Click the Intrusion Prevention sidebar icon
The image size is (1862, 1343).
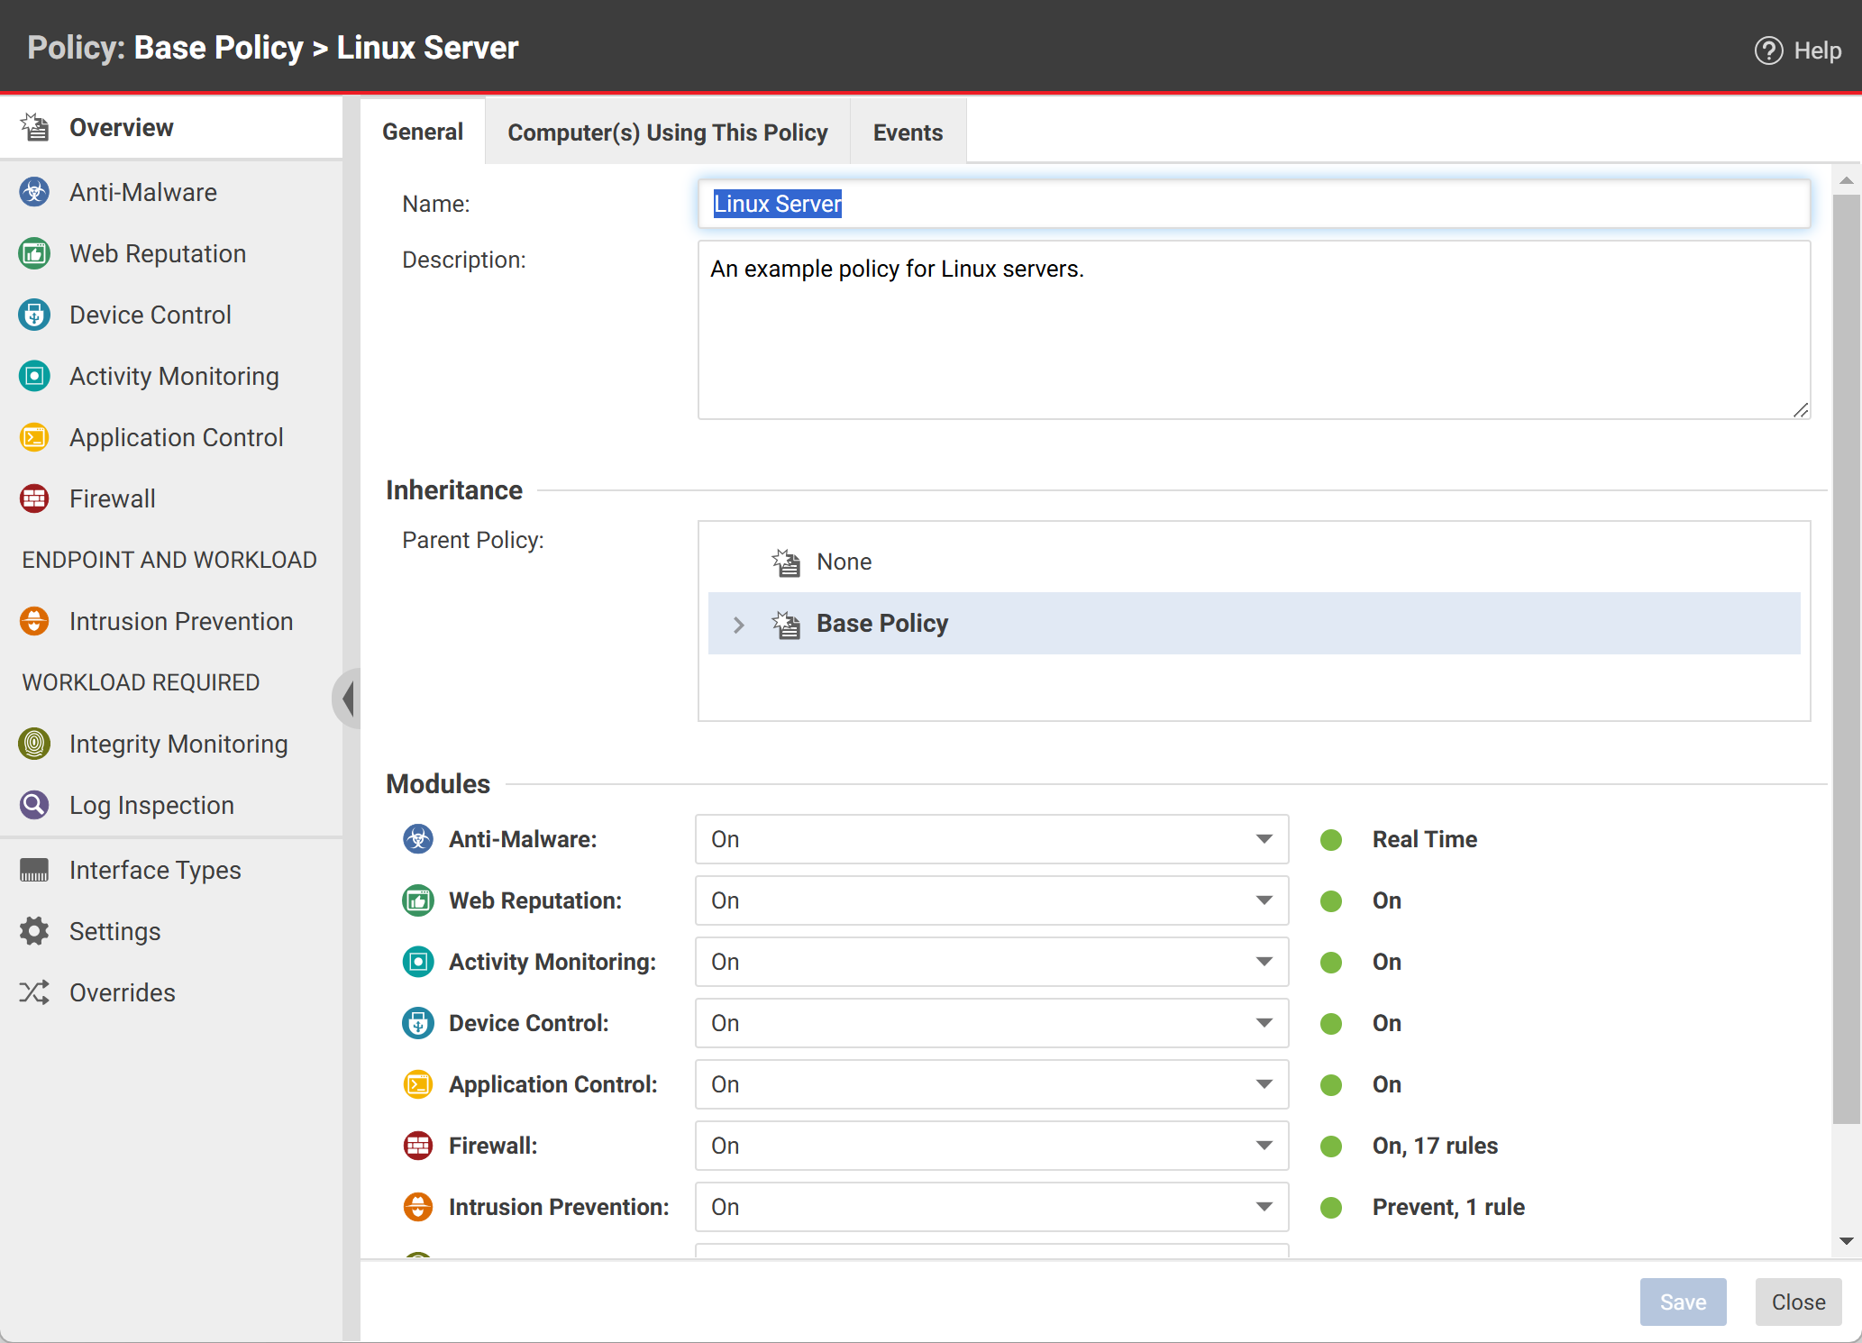tap(34, 621)
